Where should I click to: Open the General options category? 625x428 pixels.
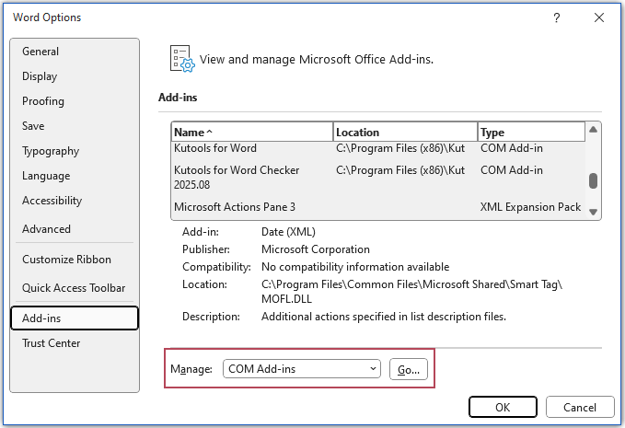41,52
